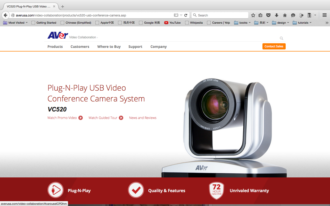Open the Wikipedia bookmark

pos(194,23)
